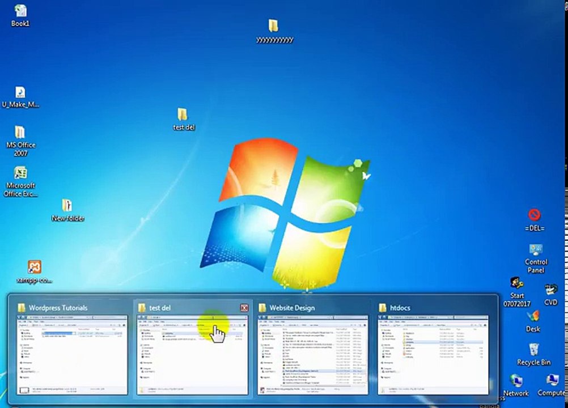Click the htdocs preview title

point(400,308)
